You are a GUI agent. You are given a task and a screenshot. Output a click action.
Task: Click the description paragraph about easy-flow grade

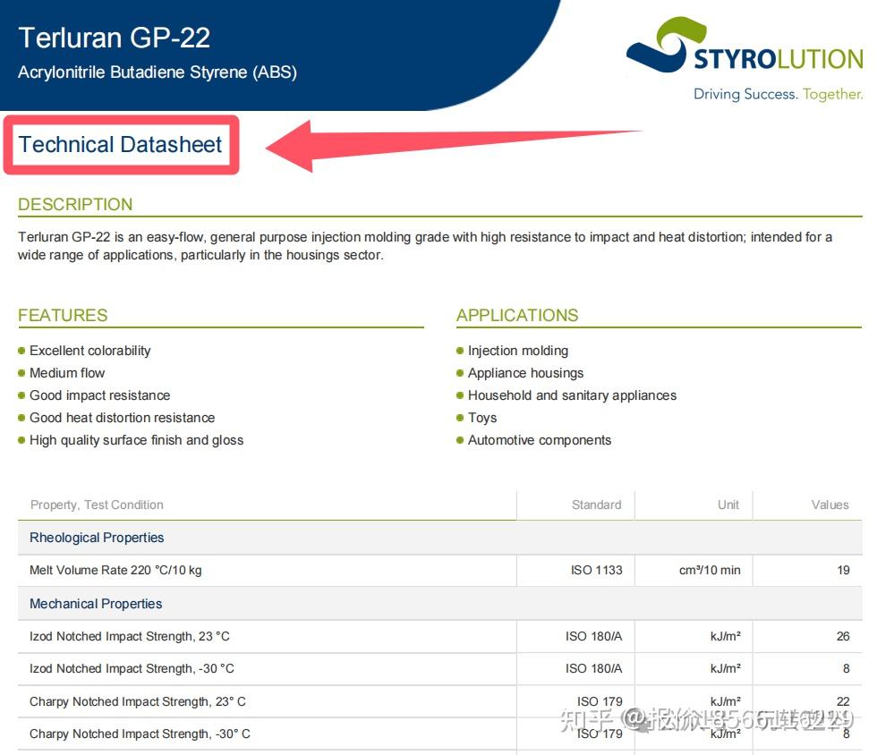pos(425,246)
